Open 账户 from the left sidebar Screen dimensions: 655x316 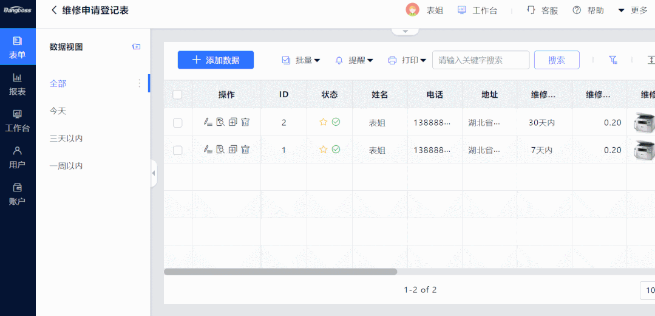click(18, 194)
